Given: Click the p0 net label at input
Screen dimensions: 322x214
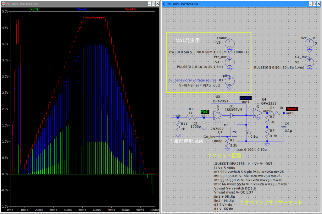Looking at the screenshot, I should pos(178,116).
